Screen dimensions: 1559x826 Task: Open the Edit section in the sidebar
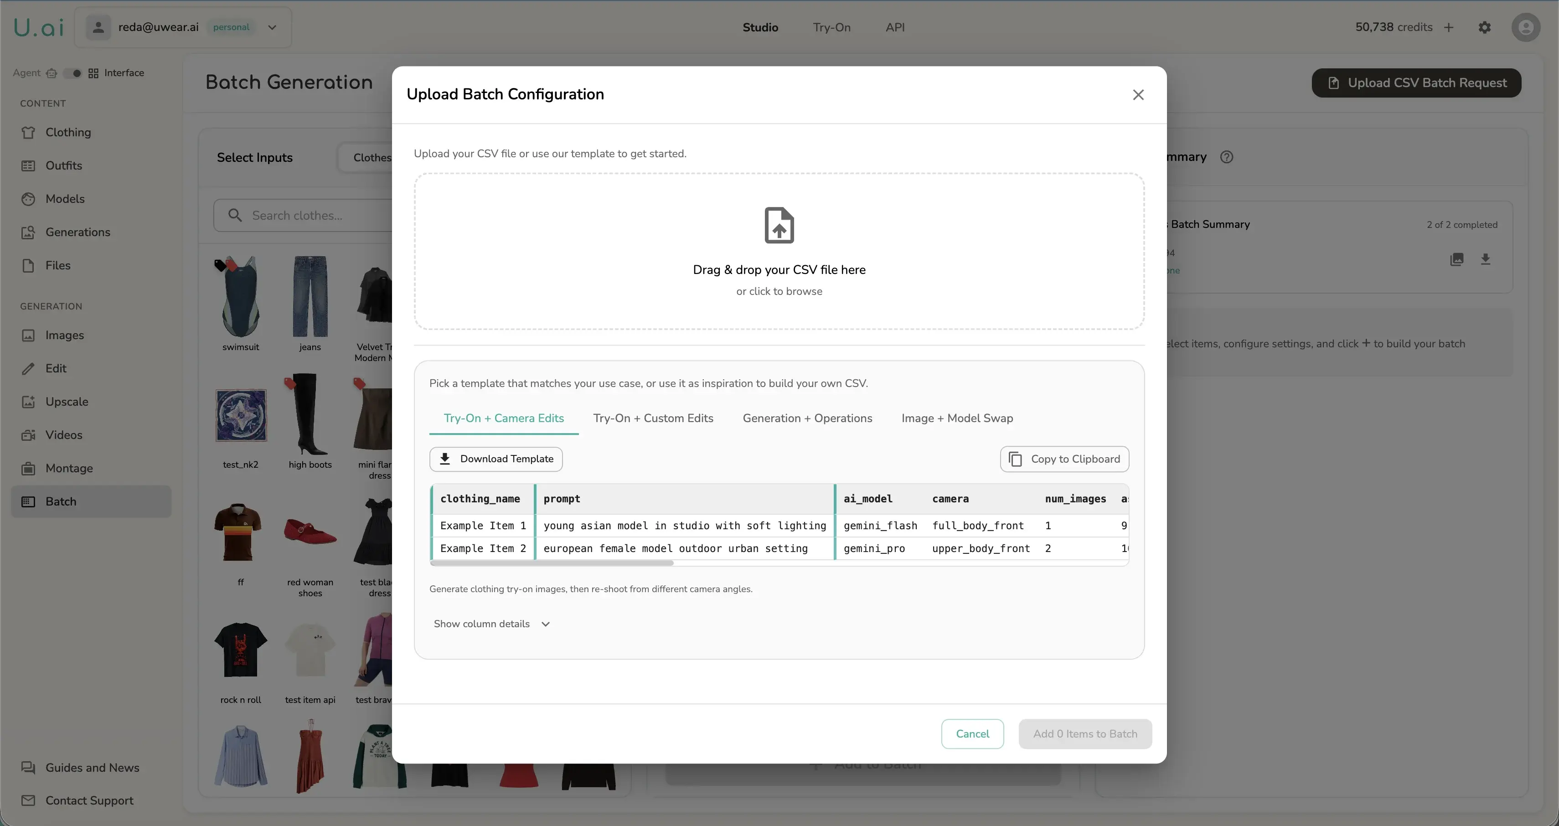coord(56,368)
